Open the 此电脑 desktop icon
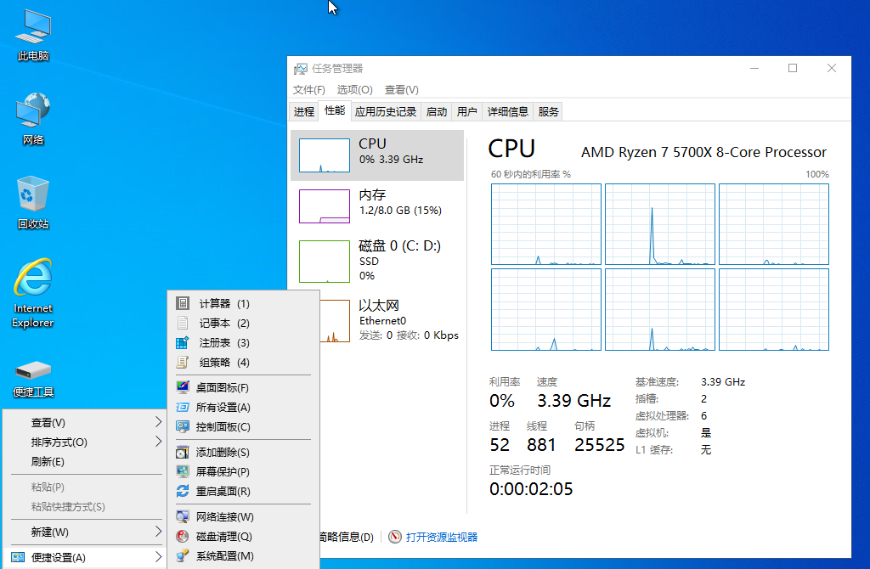The image size is (870, 569). tap(33, 34)
